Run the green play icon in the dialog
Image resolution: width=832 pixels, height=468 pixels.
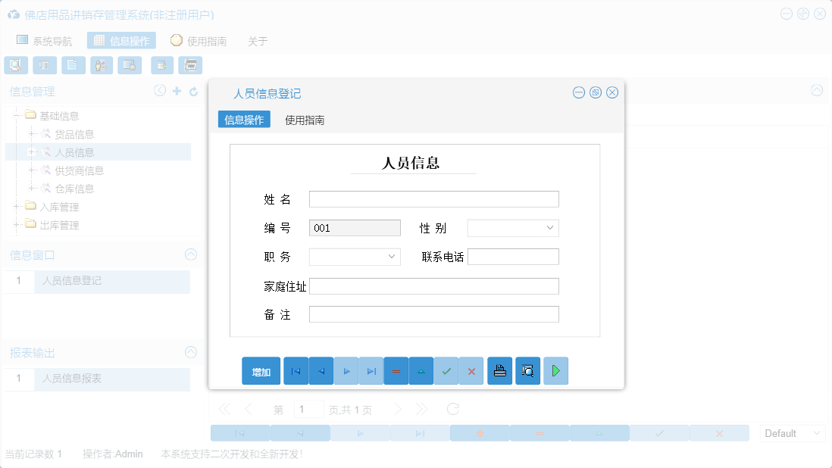555,370
